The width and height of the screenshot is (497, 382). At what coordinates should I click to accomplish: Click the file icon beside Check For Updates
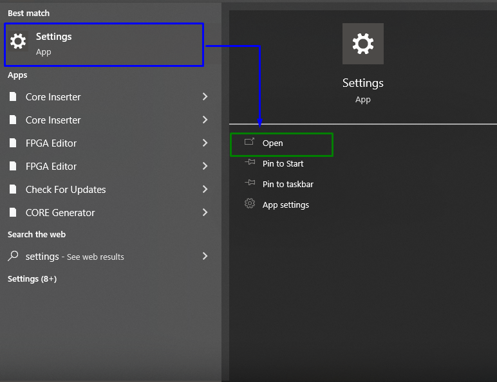coord(13,189)
